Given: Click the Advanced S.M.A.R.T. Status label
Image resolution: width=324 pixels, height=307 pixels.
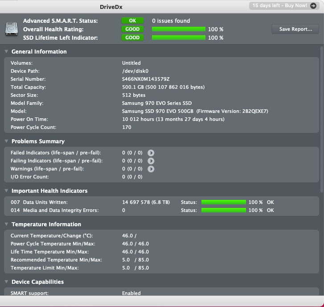Looking at the screenshot, I should click(x=60, y=21).
